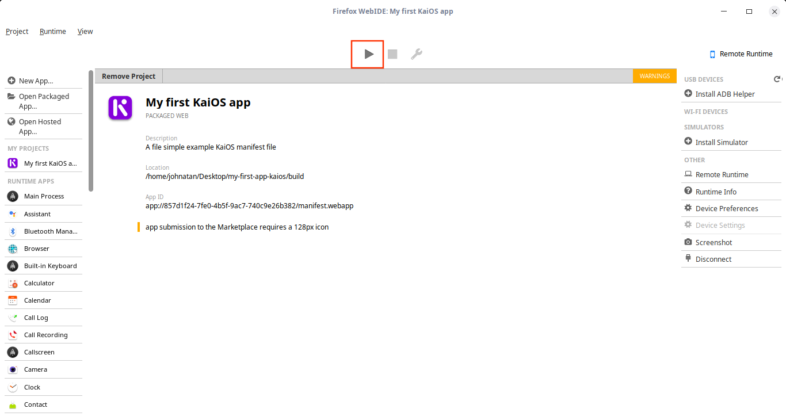Image resolution: width=786 pixels, height=416 pixels.
Task: Click the App ID manifest URL text
Action: pyautogui.click(x=249, y=205)
